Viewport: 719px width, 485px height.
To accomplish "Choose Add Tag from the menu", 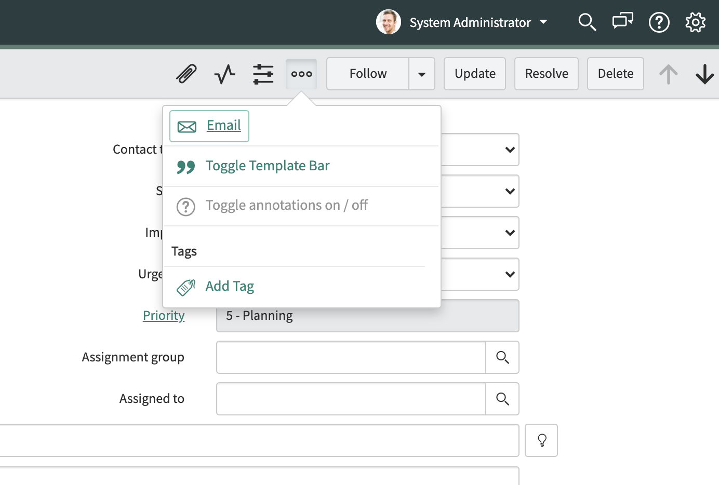I will tap(230, 286).
